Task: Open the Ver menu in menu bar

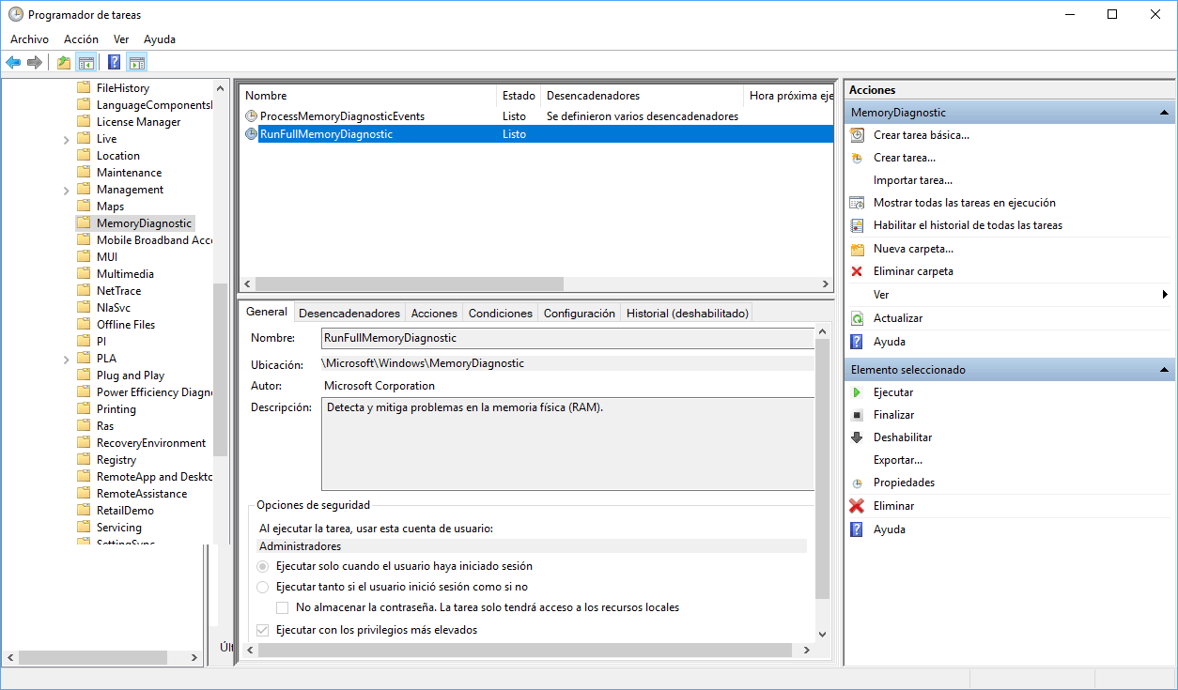Action: (121, 39)
